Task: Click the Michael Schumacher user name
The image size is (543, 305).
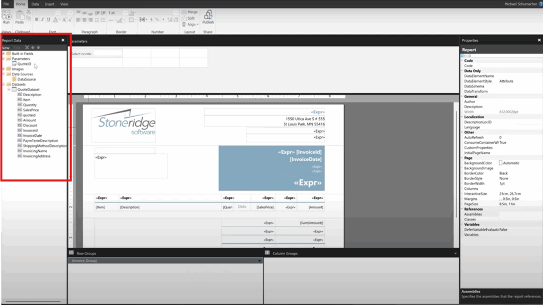Action: click(521, 4)
